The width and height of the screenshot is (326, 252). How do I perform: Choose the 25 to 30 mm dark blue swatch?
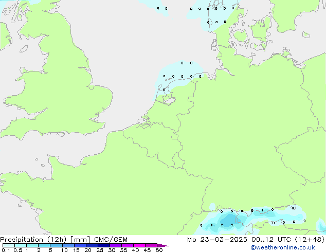[104, 245]
